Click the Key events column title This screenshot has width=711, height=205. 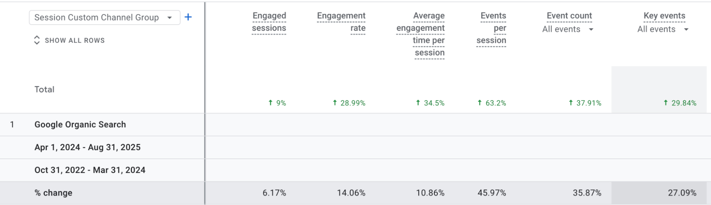(664, 16)
